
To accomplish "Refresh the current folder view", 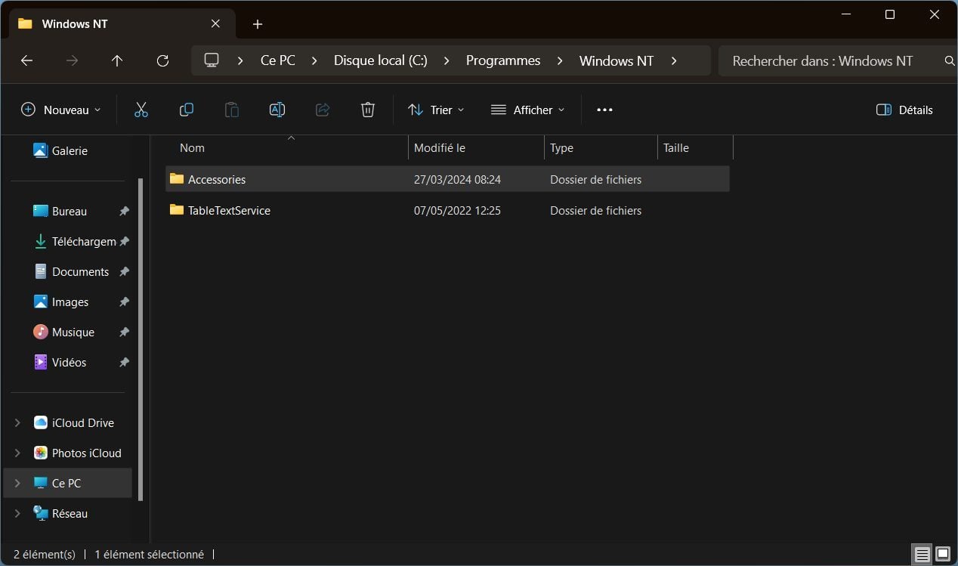I will pyautogui.click(x=162, y=60).
